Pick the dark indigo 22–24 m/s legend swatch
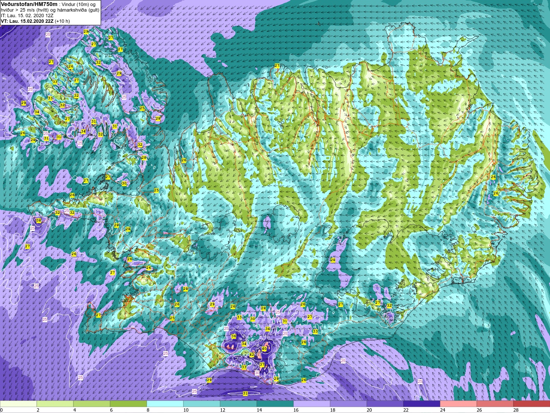The image size is (550, 413). (422, 404)
